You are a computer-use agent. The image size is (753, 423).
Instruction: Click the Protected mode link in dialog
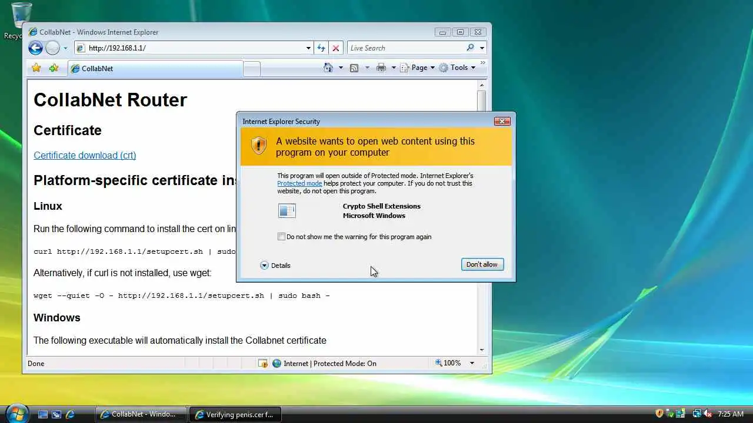click(299, 183)
